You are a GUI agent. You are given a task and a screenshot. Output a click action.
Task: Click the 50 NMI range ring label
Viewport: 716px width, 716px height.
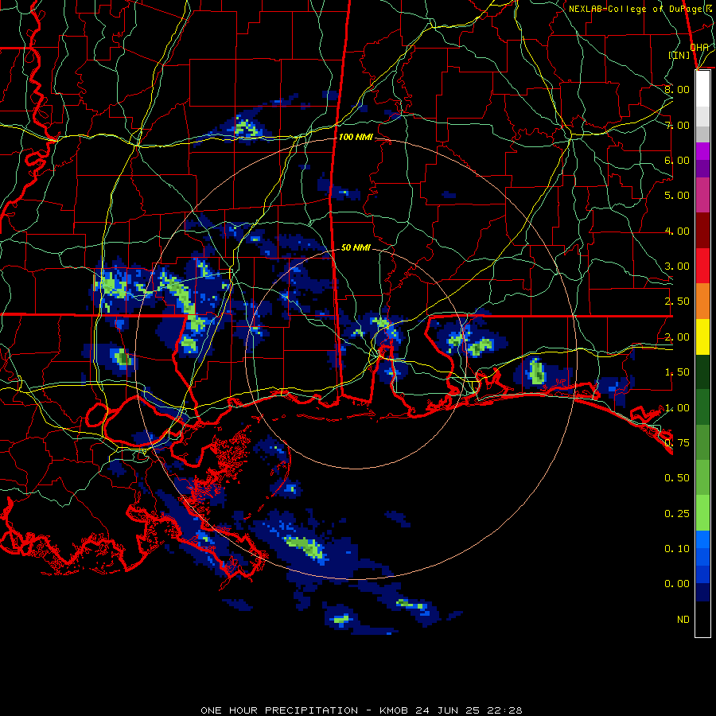356,247
